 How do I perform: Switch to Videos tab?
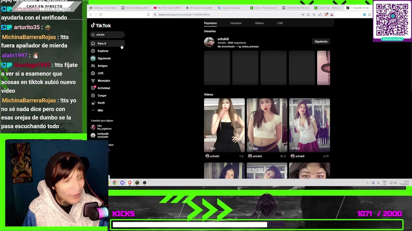259,23
